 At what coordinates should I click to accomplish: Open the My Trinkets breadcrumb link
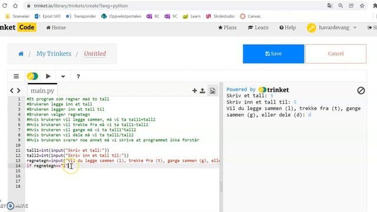pyautogui.click(x=54, y=54)
